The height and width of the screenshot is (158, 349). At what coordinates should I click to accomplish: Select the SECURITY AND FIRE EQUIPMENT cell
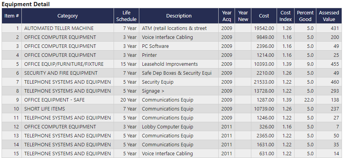tap(61, 73)
